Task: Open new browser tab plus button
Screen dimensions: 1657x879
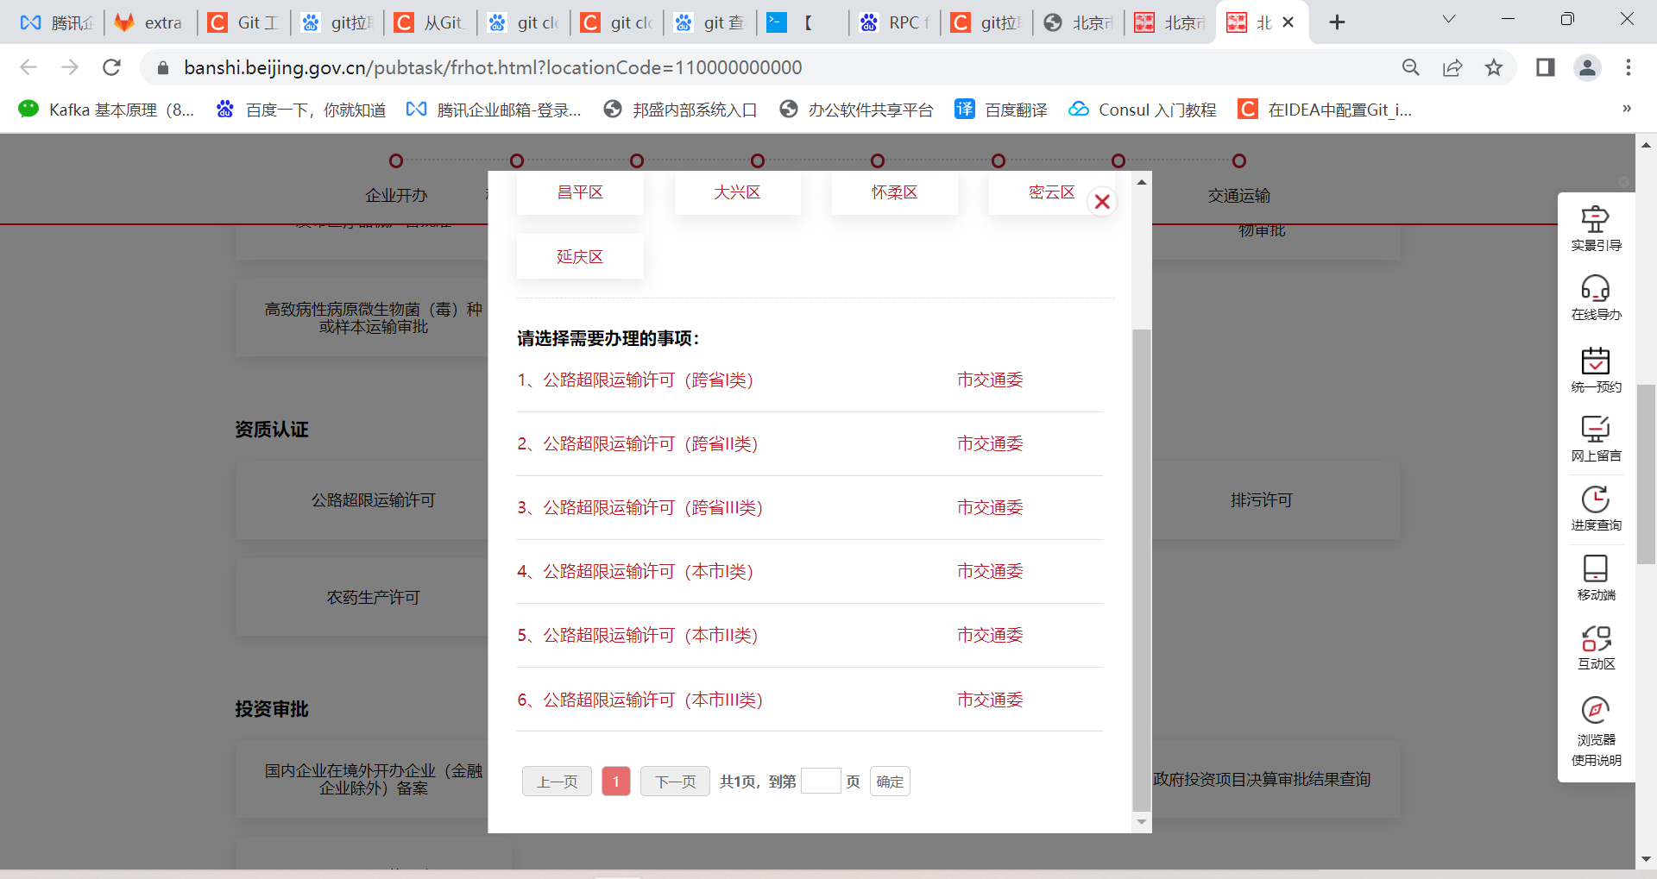Action: [1337, 22]
